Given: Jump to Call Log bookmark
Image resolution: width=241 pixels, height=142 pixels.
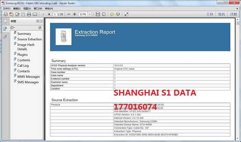Looking at the screenshot, I should [x=23, y=66].
